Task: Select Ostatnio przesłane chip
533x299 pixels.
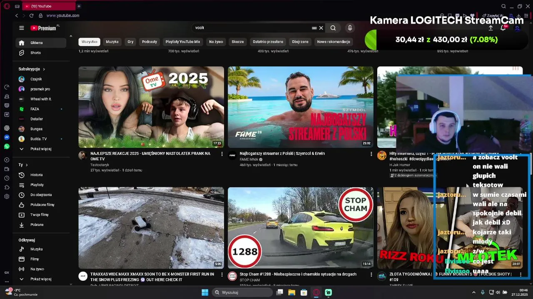Action: 268,42
